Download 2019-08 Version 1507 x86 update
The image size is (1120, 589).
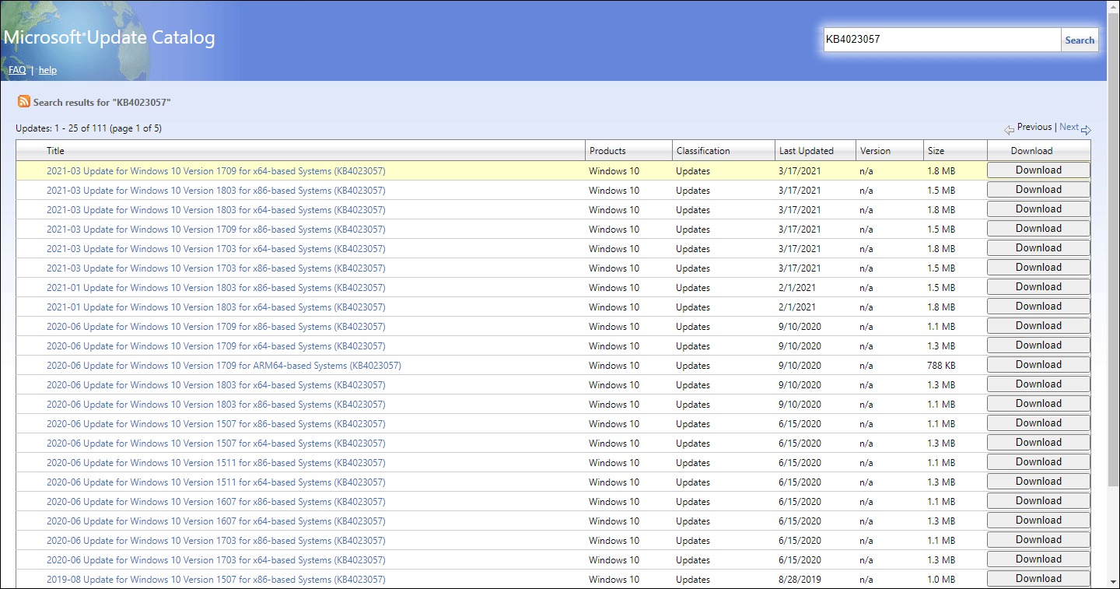(1038, 579)
